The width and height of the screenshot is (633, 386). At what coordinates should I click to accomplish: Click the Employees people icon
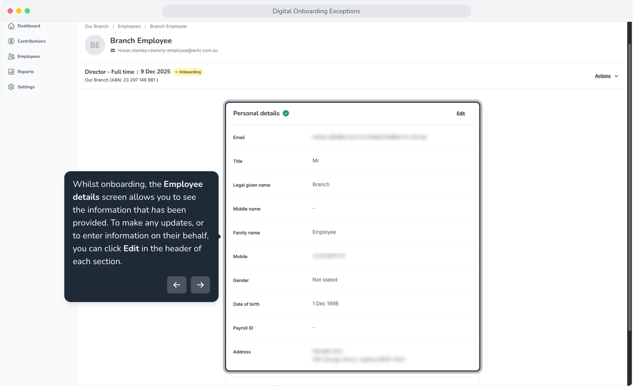[11, 56]
